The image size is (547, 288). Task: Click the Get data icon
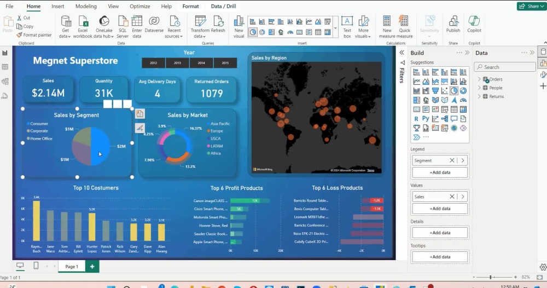tap(65, 22)
